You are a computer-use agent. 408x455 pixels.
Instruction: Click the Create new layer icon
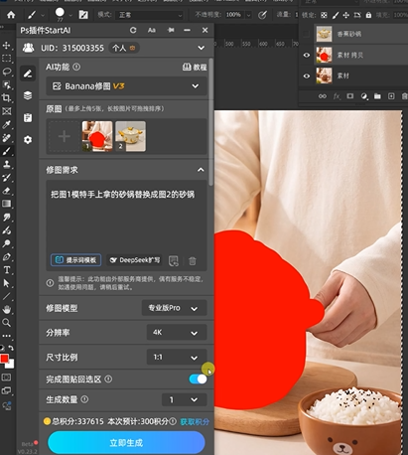coord(391,96)
